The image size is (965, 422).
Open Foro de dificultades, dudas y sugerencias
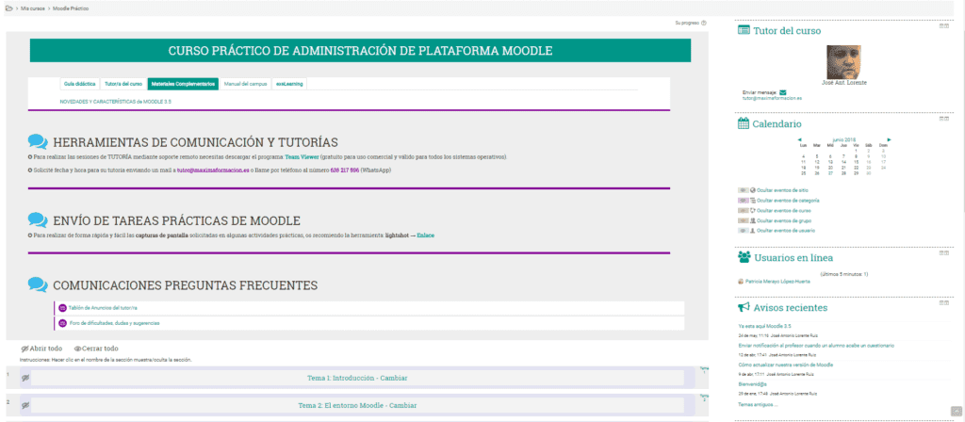click(114, 323)
